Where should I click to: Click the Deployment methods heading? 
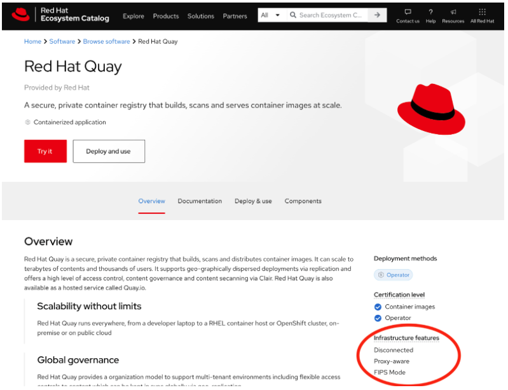(405, 258)
